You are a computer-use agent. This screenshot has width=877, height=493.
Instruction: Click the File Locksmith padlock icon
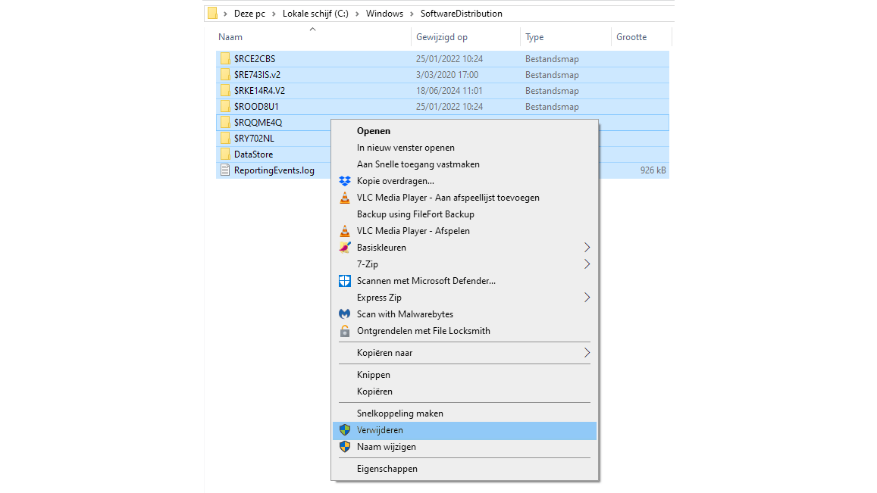coord(345,331)
